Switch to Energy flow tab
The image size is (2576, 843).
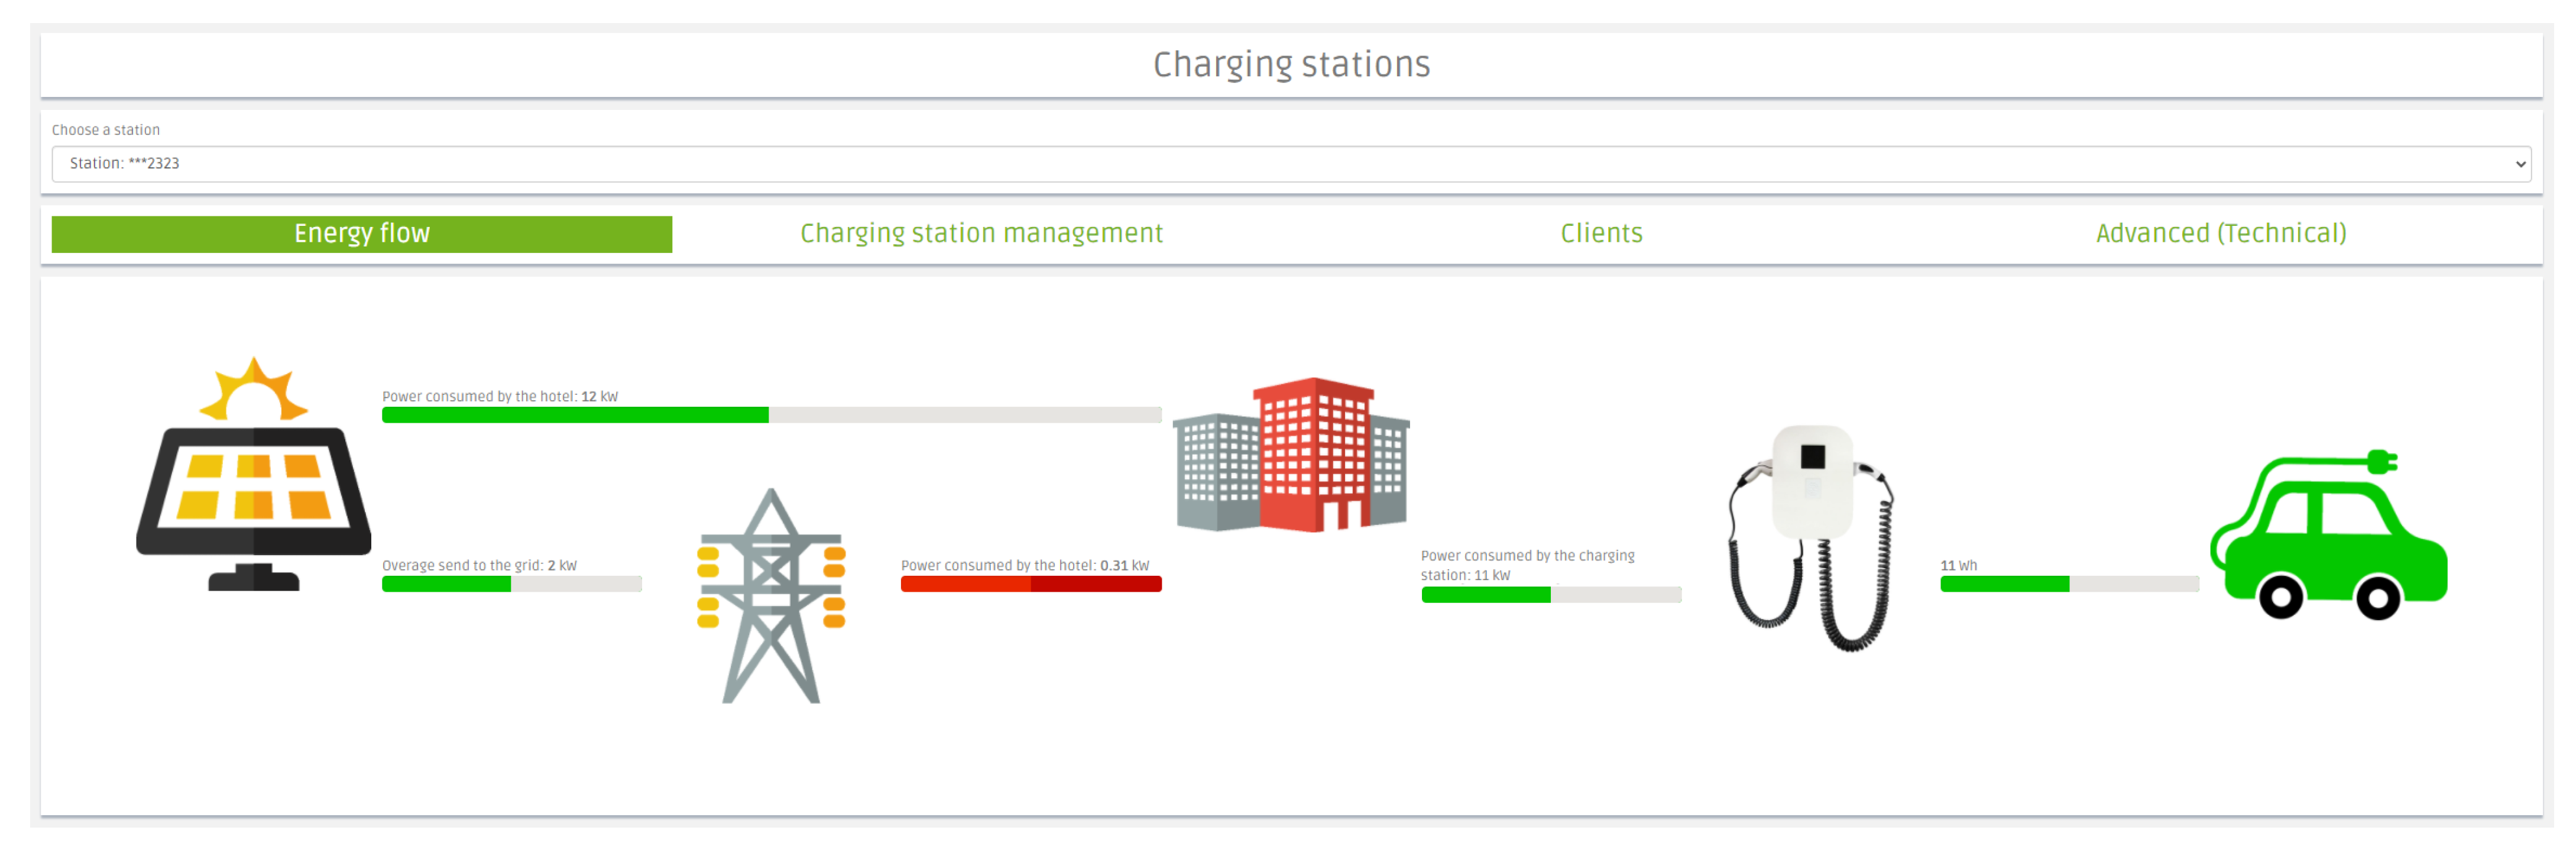(x=361, y=234)
